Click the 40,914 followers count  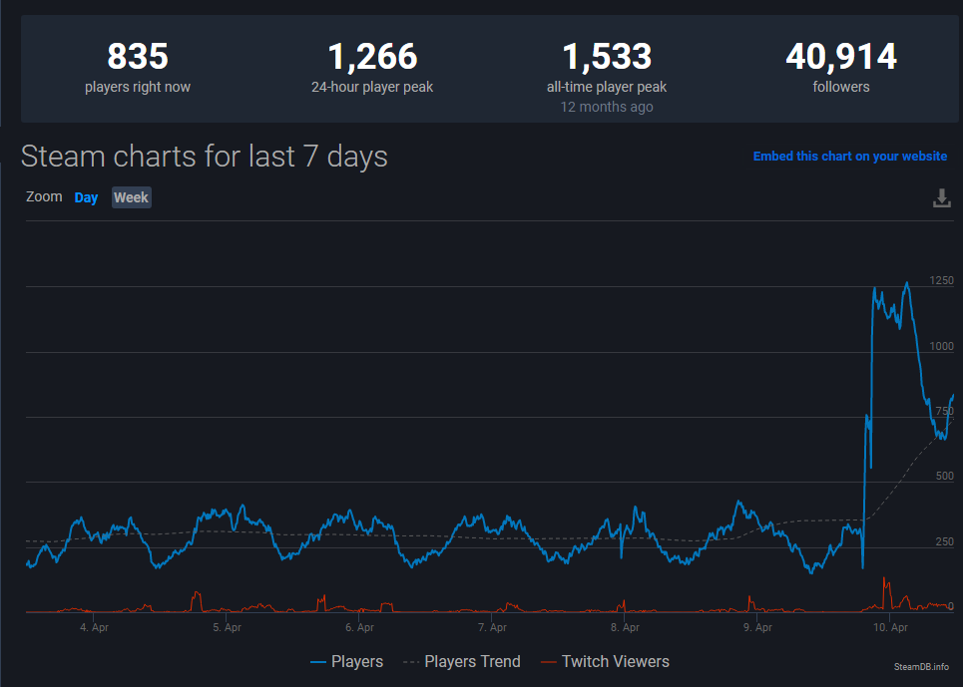[x=841, y=57]
